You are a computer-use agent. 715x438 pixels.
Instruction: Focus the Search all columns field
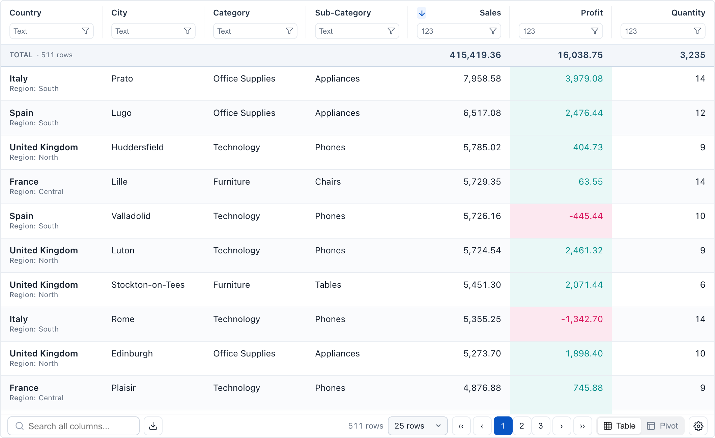click(x=74, y=426)
